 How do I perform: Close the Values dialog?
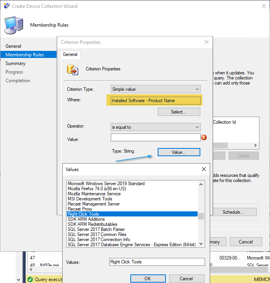click(203, 169)
